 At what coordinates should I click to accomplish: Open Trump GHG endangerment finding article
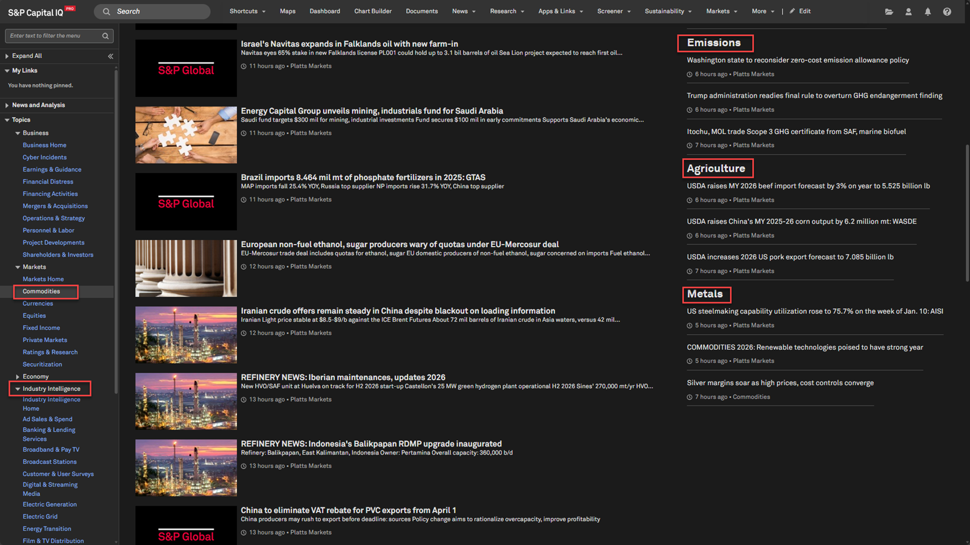click(x=814, y=96)
